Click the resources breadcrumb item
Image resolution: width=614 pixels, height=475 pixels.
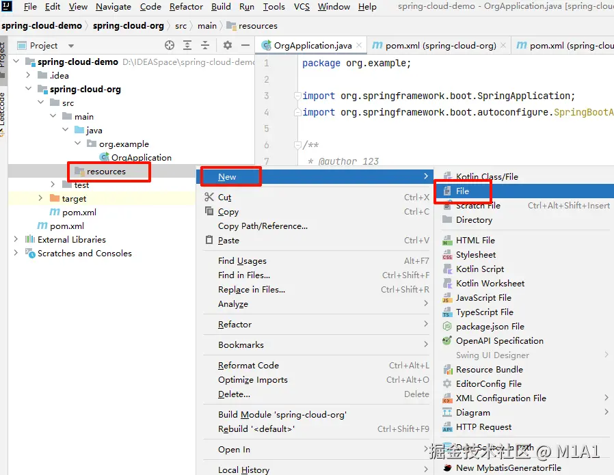[252, 26]
